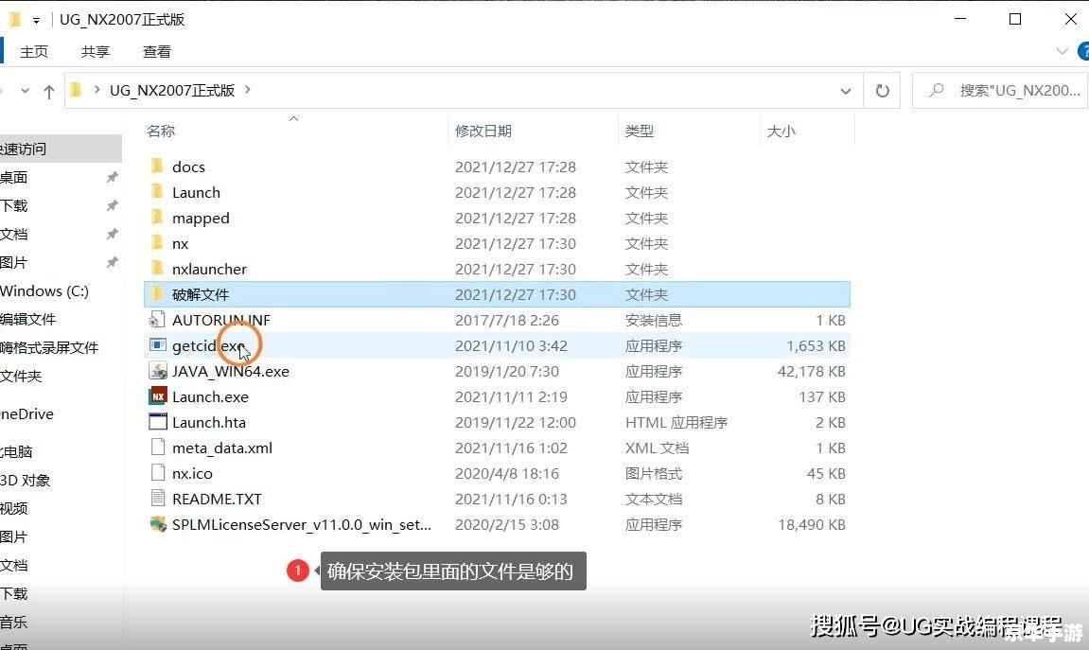Click the pin icon next to 下载

pos(112,205)
